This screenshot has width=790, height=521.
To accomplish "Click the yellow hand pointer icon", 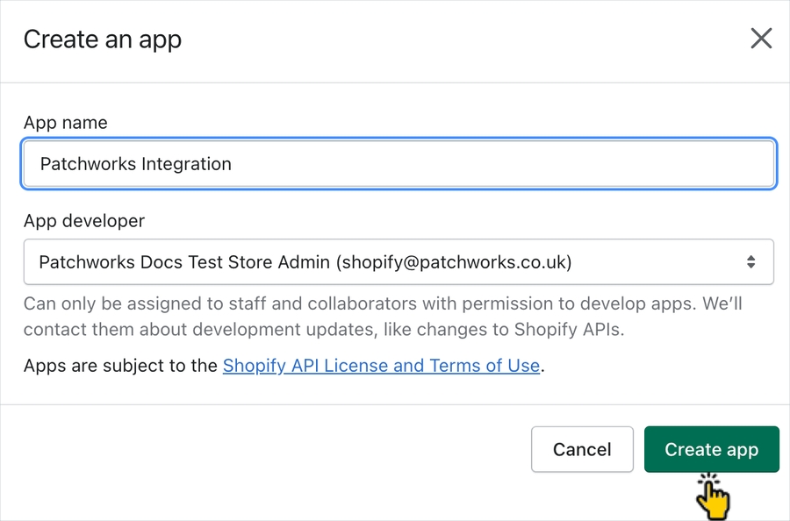I will coord(715,497).
